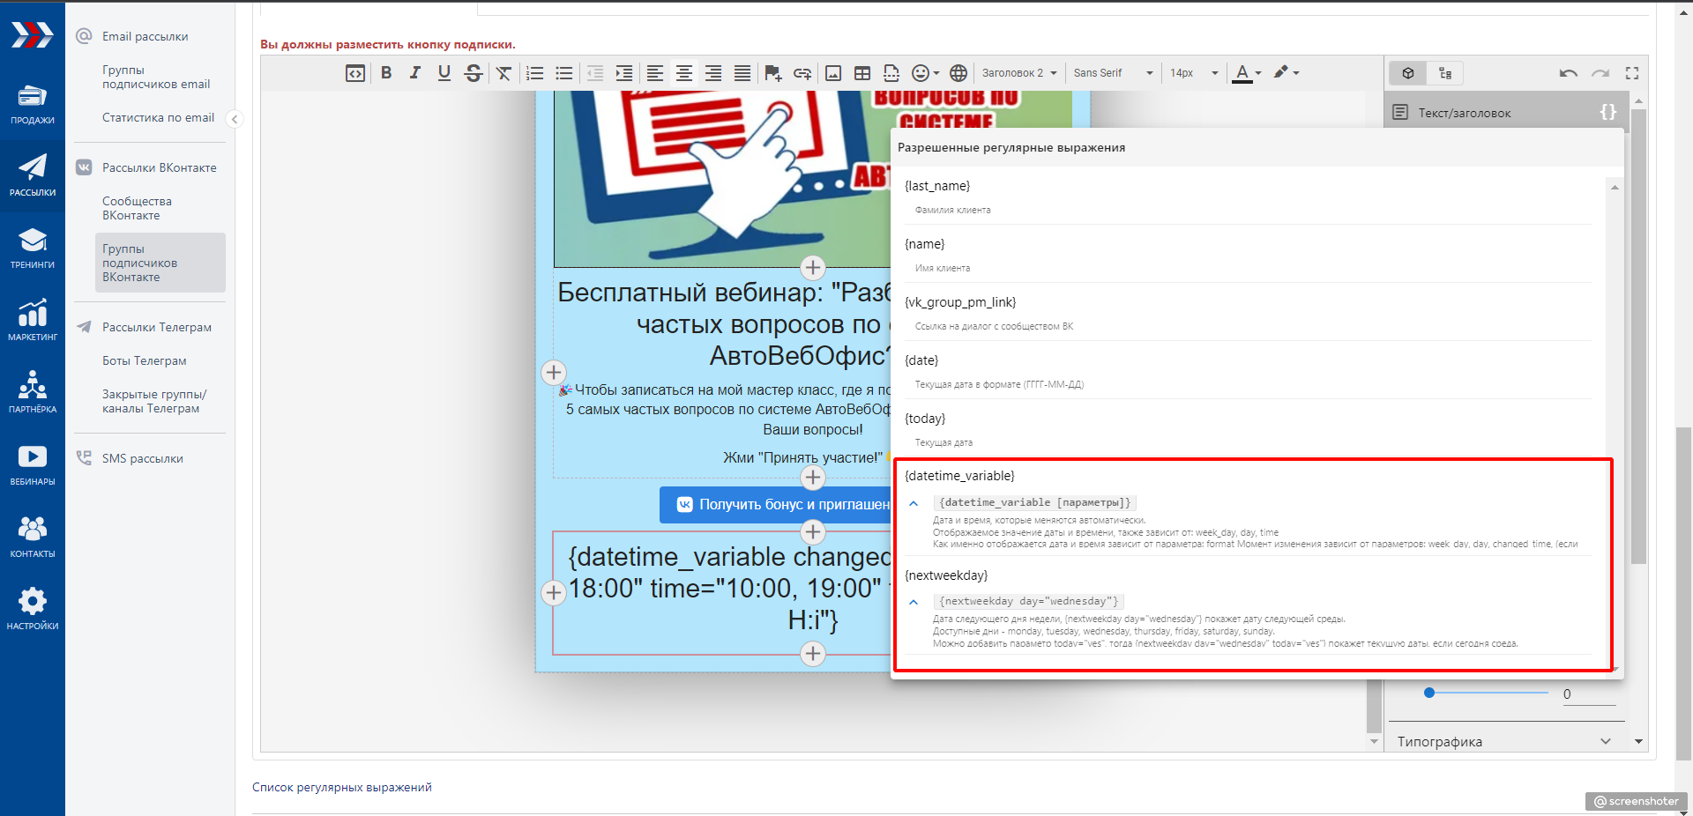Open source code view icon
Viewport: 1693px width, 816px height.
[355, 73]
